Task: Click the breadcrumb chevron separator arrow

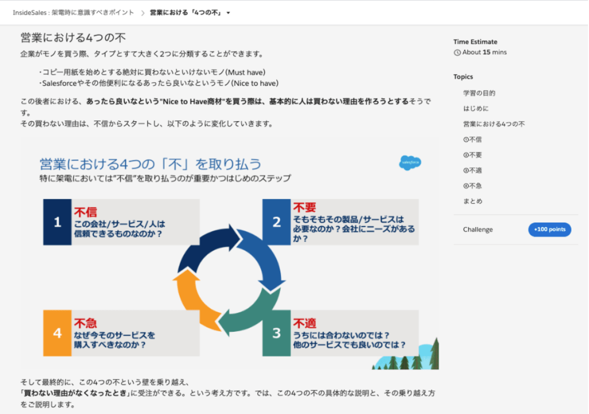Action: click(x=142, y=13)
